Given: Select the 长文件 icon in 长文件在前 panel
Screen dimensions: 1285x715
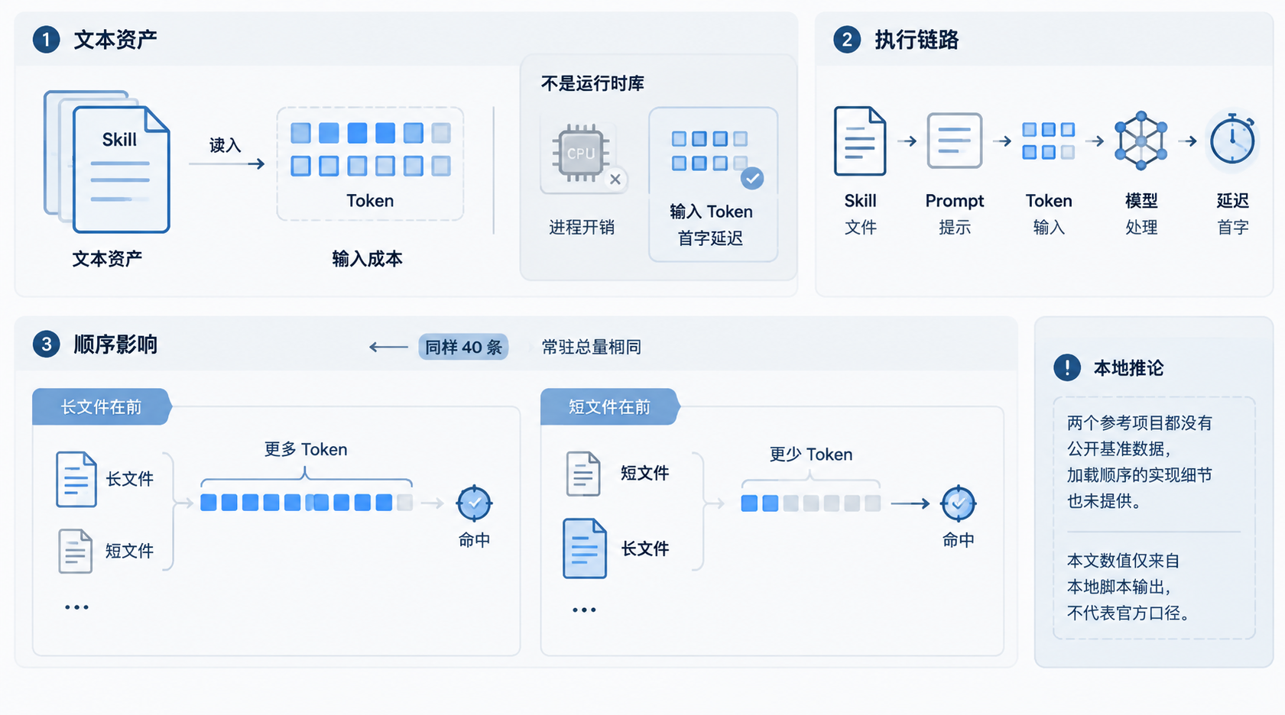Looking at the screenshot, I should tap(76, 480).
